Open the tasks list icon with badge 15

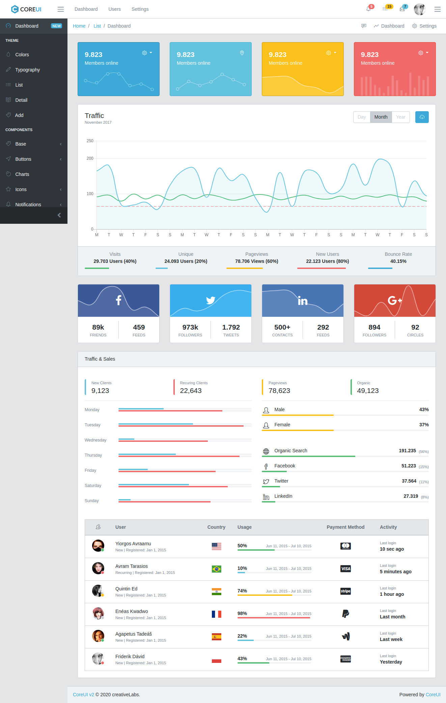[385, 9]
